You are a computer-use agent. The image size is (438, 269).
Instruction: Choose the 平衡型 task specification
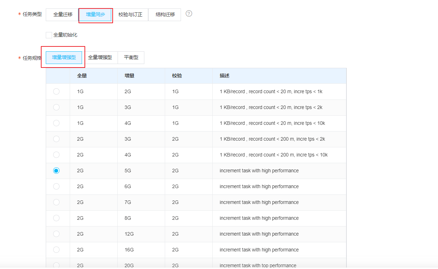[131, 57]
